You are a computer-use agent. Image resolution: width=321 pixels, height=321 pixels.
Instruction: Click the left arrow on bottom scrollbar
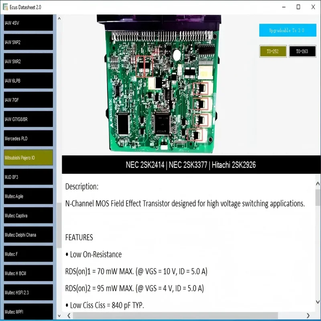(68, 316)
